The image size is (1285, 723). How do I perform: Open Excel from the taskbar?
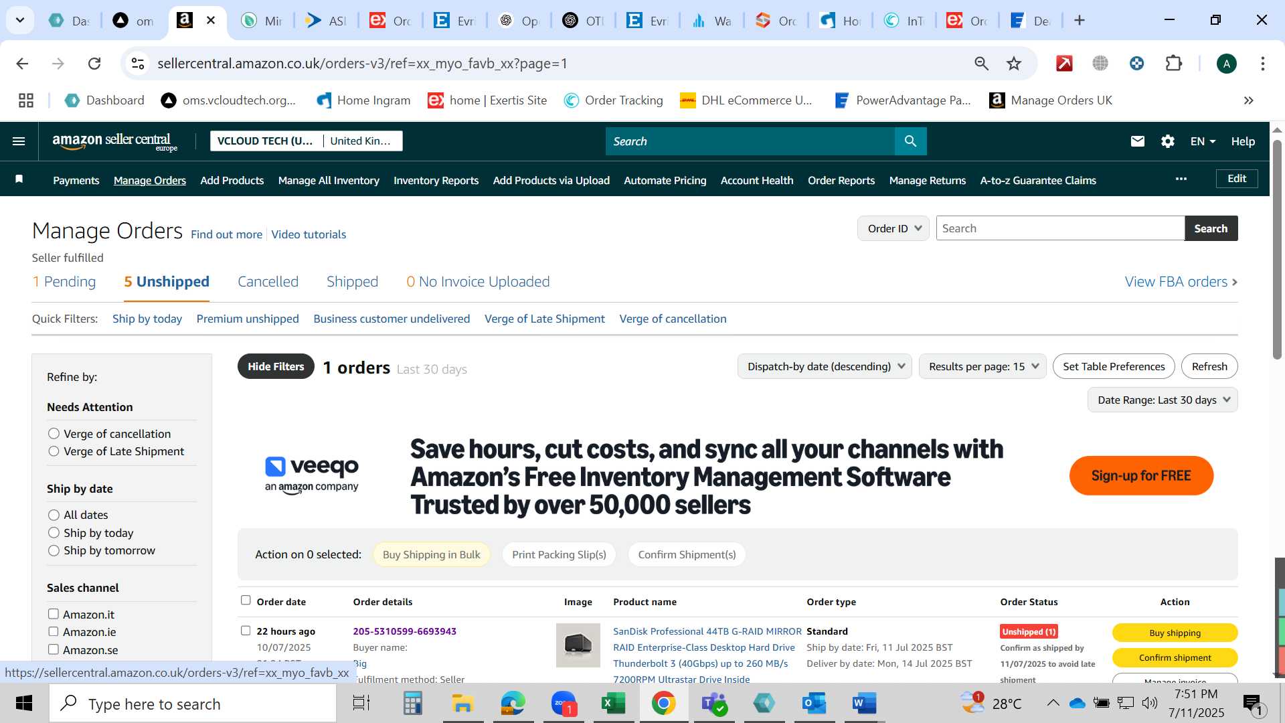(x=613, y=704)
